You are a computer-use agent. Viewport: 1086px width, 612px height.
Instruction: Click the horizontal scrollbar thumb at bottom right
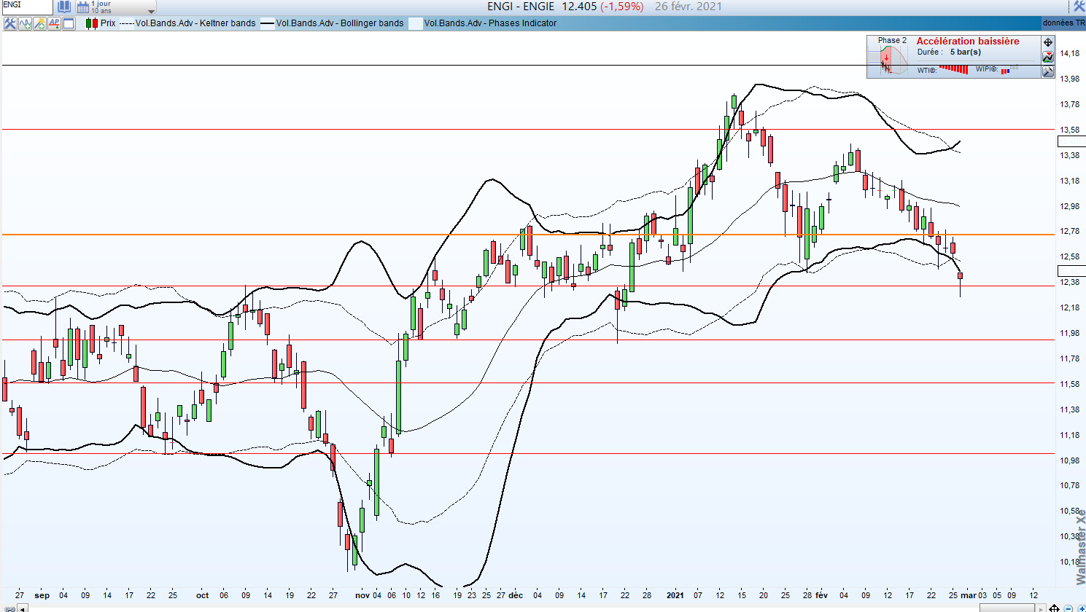tap(1009, 608)
